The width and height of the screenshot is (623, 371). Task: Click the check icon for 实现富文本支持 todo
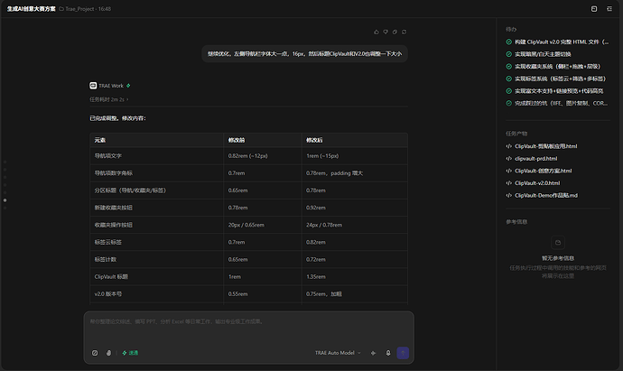(509, 91)
